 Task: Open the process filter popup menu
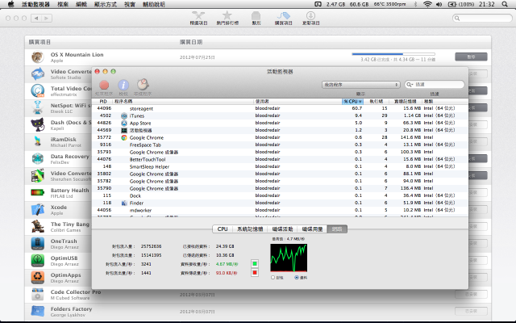(361, 85)
